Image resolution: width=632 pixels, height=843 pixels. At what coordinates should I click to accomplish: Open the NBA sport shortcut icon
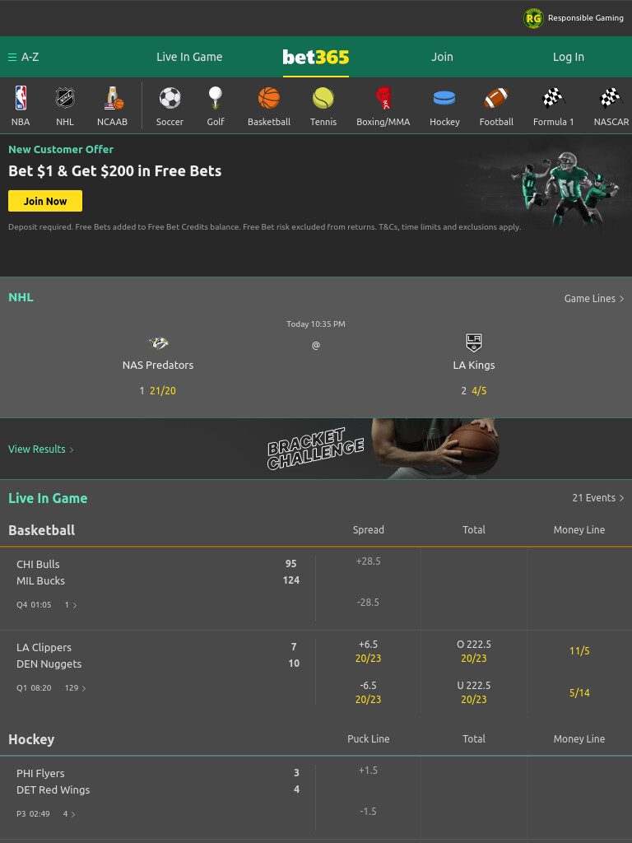pyautogui.click(x=21, y=99)
